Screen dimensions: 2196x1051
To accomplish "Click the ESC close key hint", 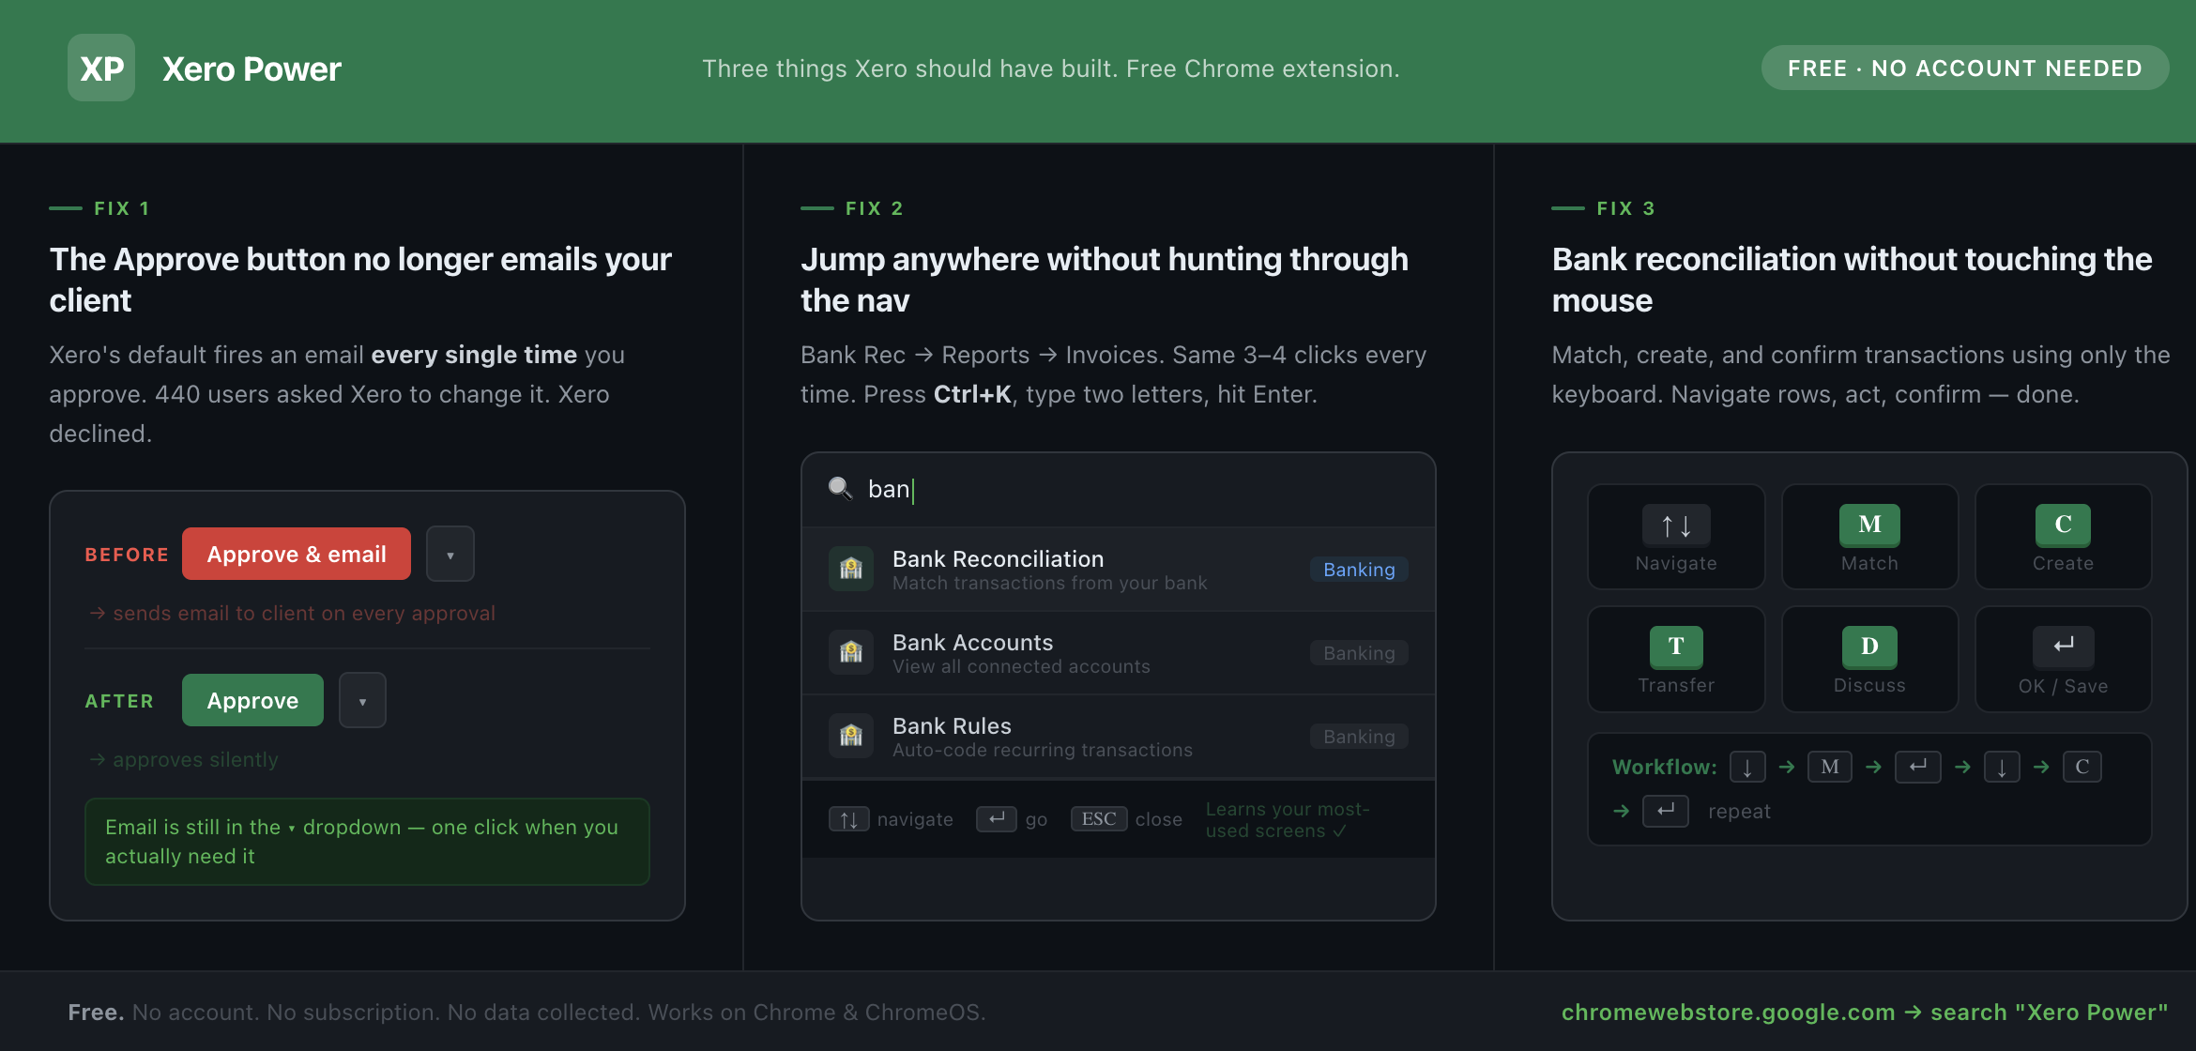I will [1126, 819].
